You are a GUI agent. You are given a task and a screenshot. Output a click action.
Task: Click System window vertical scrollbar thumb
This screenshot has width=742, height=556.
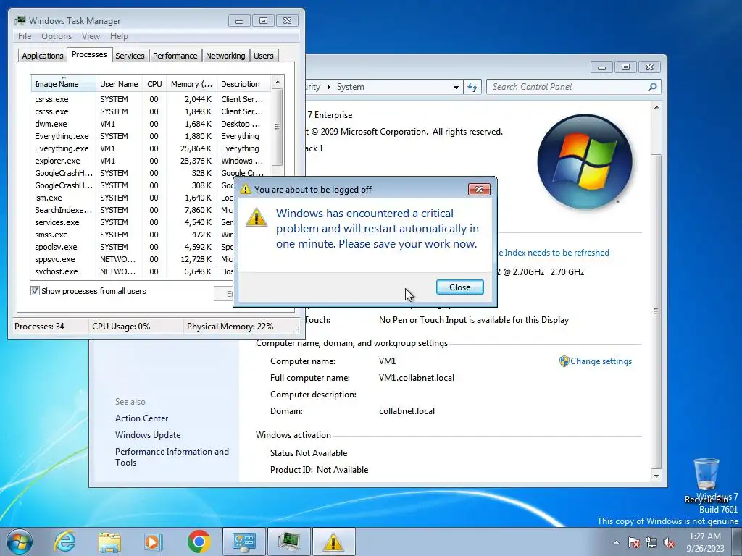[656, 311]
